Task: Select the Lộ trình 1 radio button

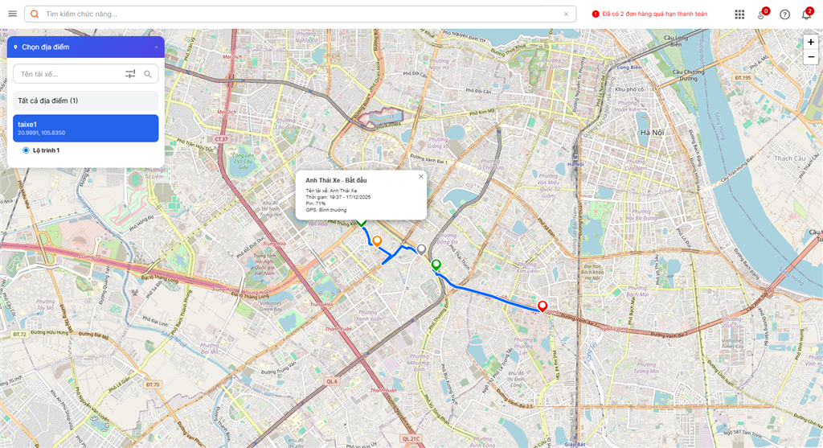Action: (26, 150)
